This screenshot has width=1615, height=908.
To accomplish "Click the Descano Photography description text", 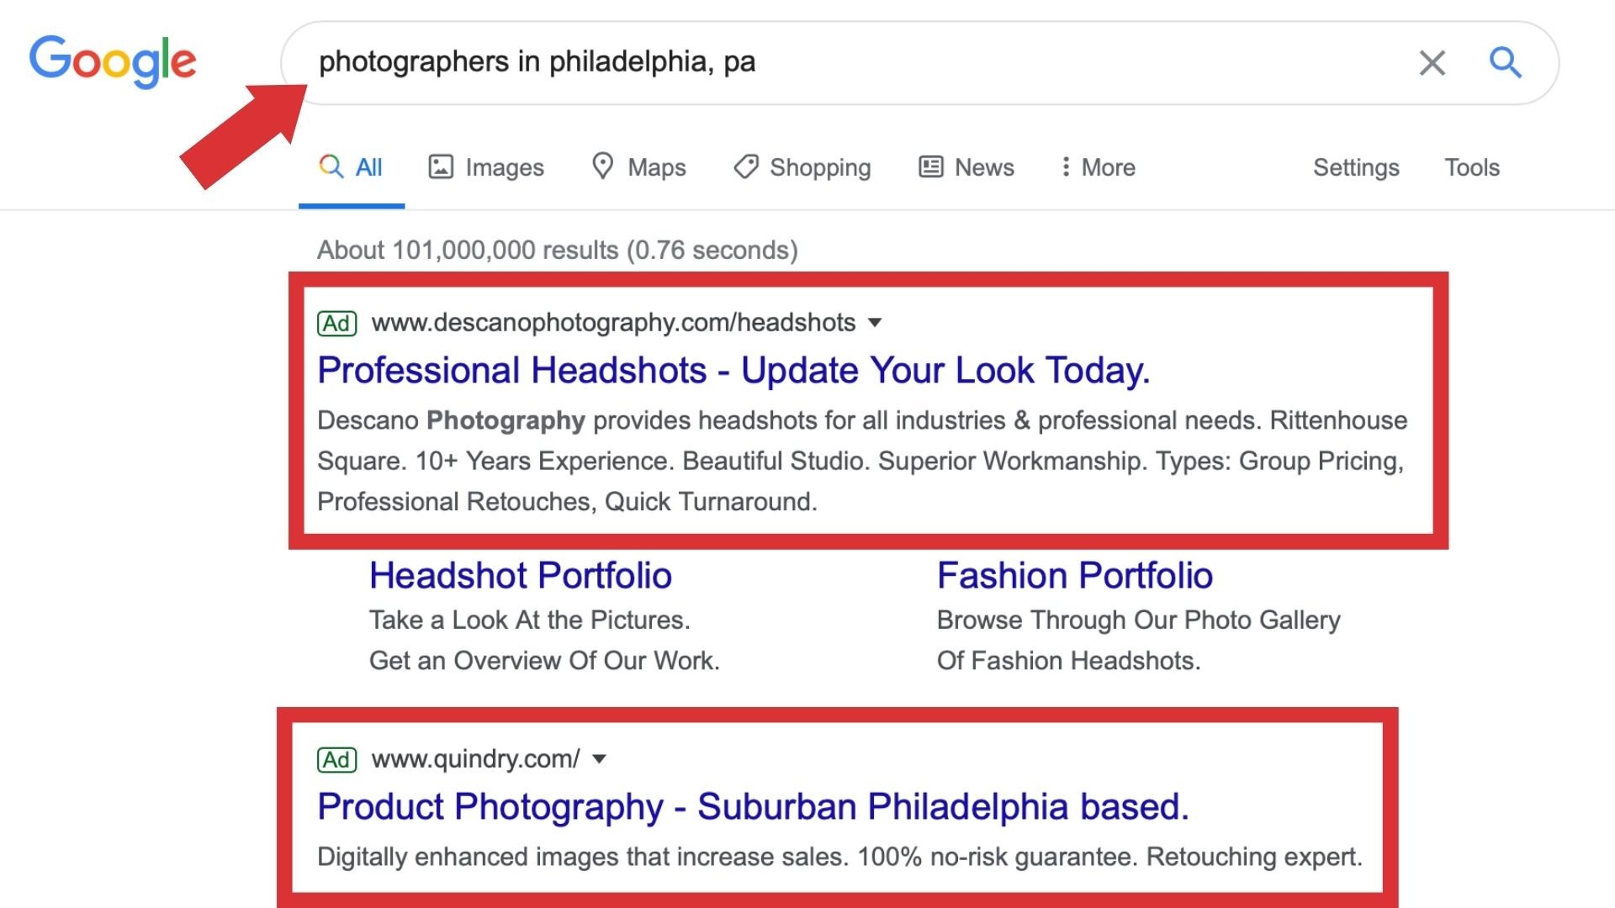I will (862, 461).
